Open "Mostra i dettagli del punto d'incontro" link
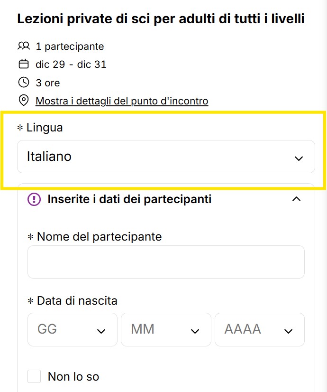Screen dimensions: 327x392 tap(122, 101)
